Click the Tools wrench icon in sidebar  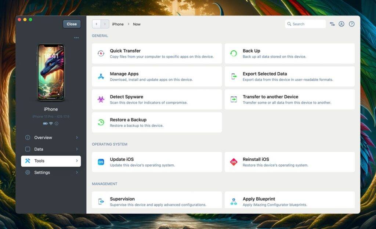28,161
